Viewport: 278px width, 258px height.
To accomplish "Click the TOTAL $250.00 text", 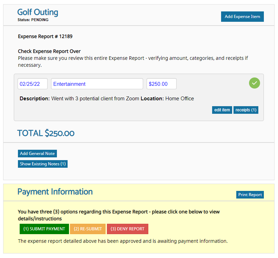I will click(46, 133).
